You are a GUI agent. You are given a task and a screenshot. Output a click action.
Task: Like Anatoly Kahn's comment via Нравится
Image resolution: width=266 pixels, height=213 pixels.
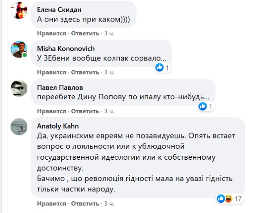(x=51, y=204)
